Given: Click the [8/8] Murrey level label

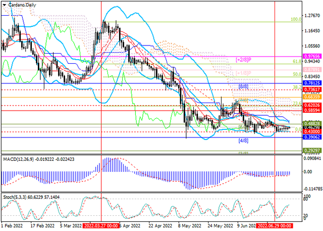Looking at the screenshot, I should [243, 87].
